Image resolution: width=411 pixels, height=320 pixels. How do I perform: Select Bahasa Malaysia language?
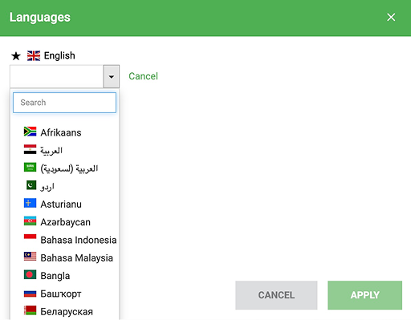(77, 257)
